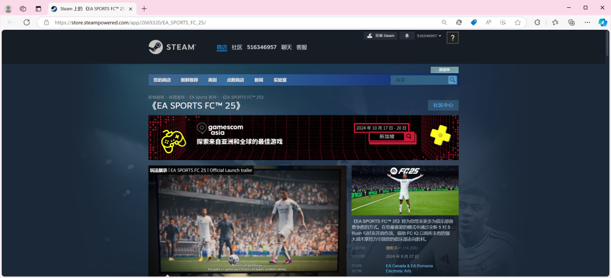Focus the browser address bar URL
Viewport: 611px width, 278px height.
pos(130,23)
